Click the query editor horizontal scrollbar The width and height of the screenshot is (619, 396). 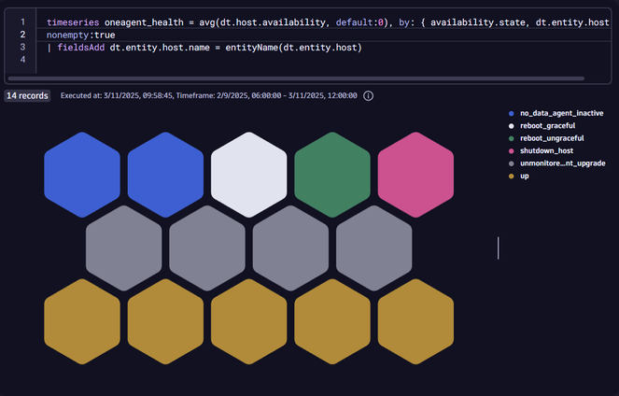pyautogui.click(x=308, y=79)
